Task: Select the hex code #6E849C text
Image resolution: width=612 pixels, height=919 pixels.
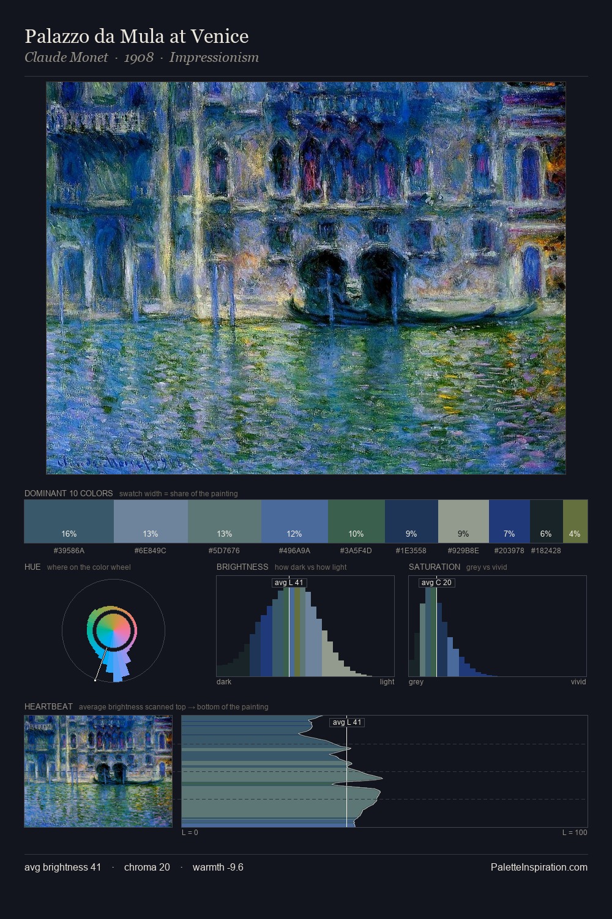Action: point(151,551)
